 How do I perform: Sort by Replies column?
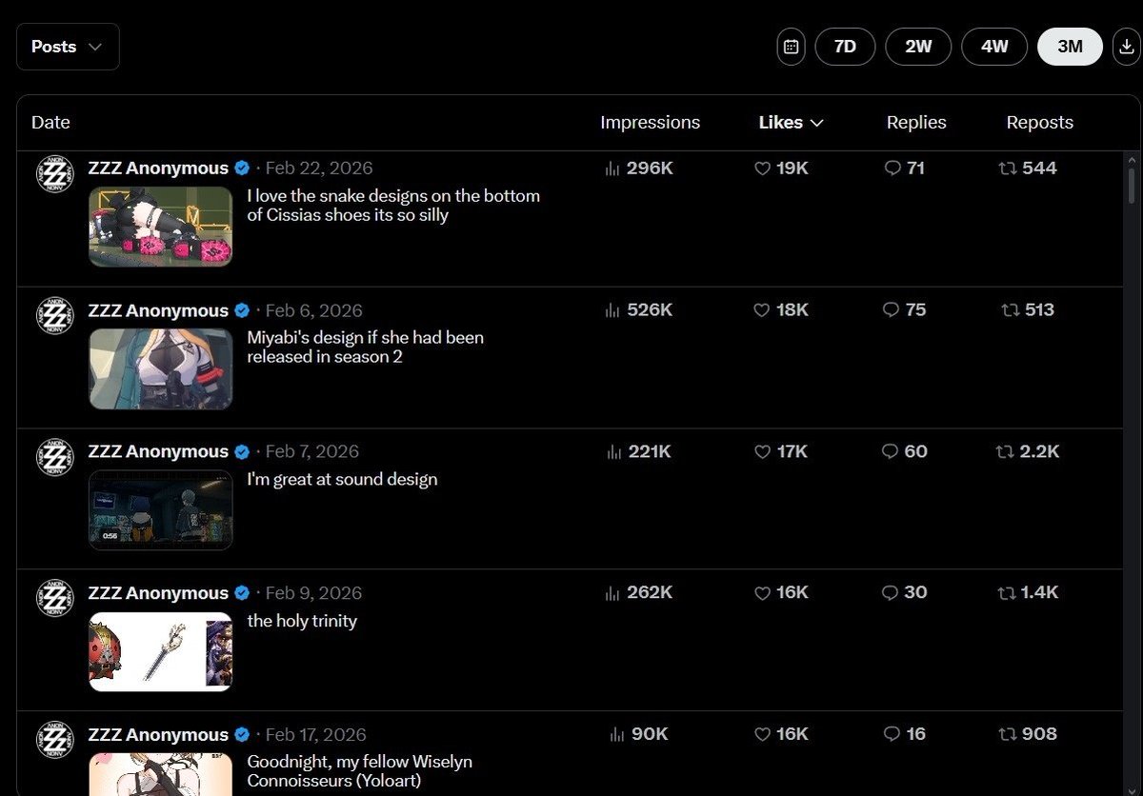tap(916, 122)
